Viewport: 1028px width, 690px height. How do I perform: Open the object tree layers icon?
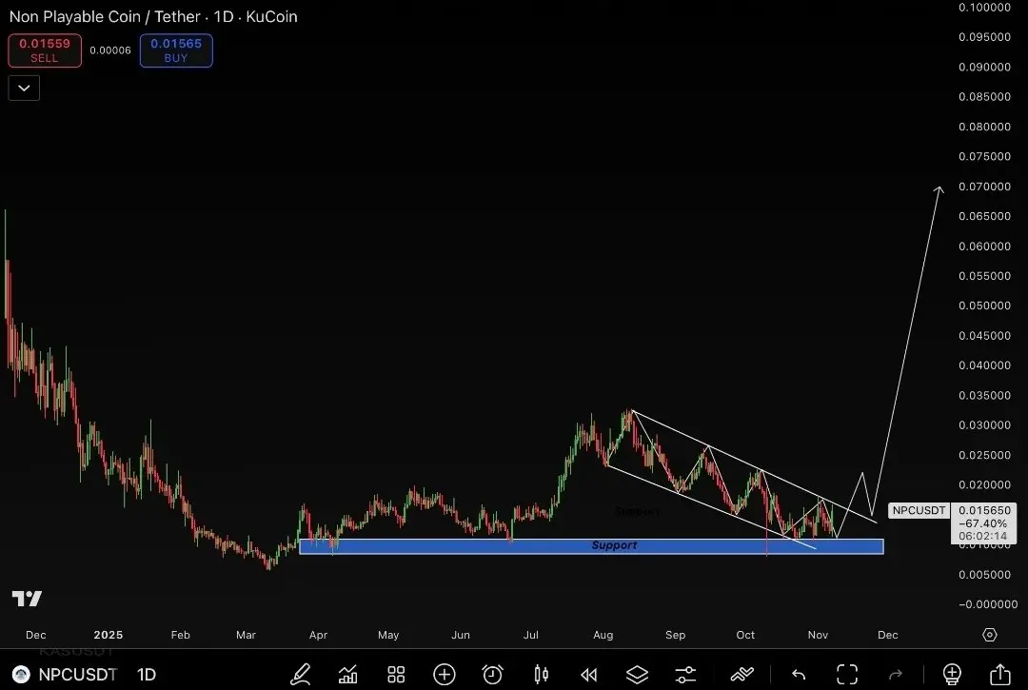pos(637,674)
